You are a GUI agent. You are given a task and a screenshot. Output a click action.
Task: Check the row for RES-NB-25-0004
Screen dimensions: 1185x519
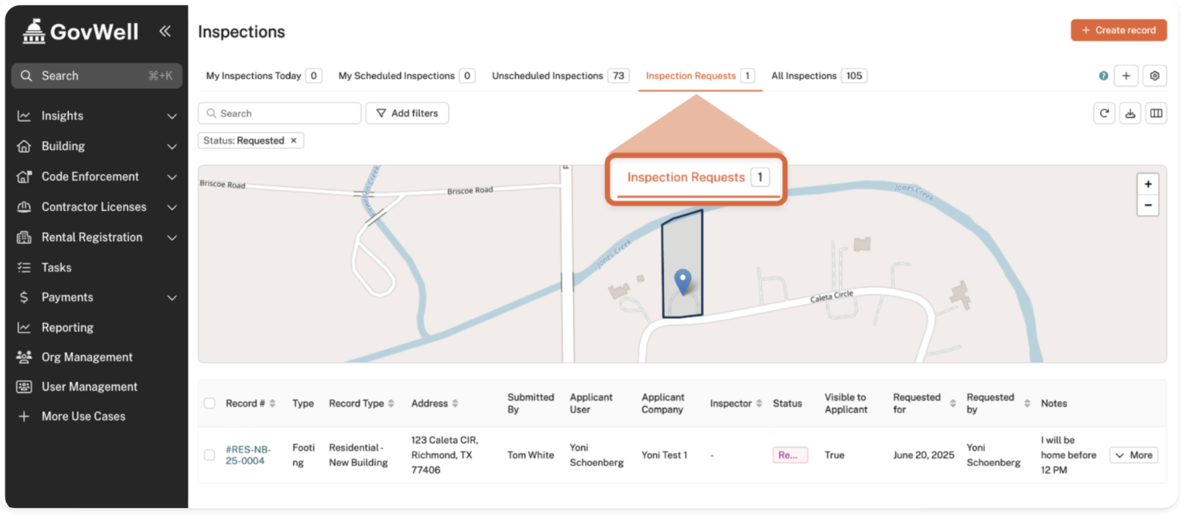tap(209, 455)
